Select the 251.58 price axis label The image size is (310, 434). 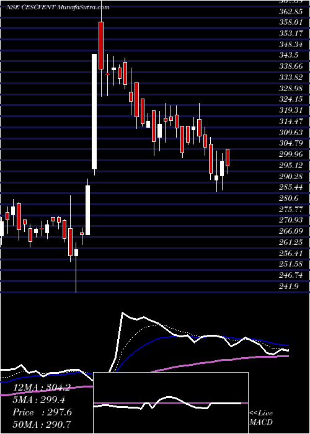(291, 264)
